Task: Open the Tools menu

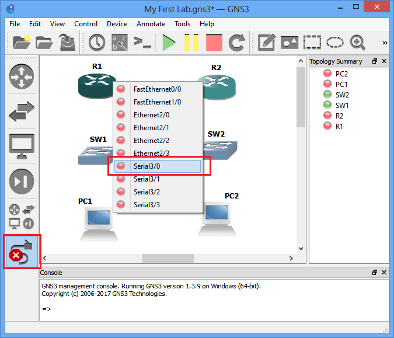Action: [x=182, y=24]
